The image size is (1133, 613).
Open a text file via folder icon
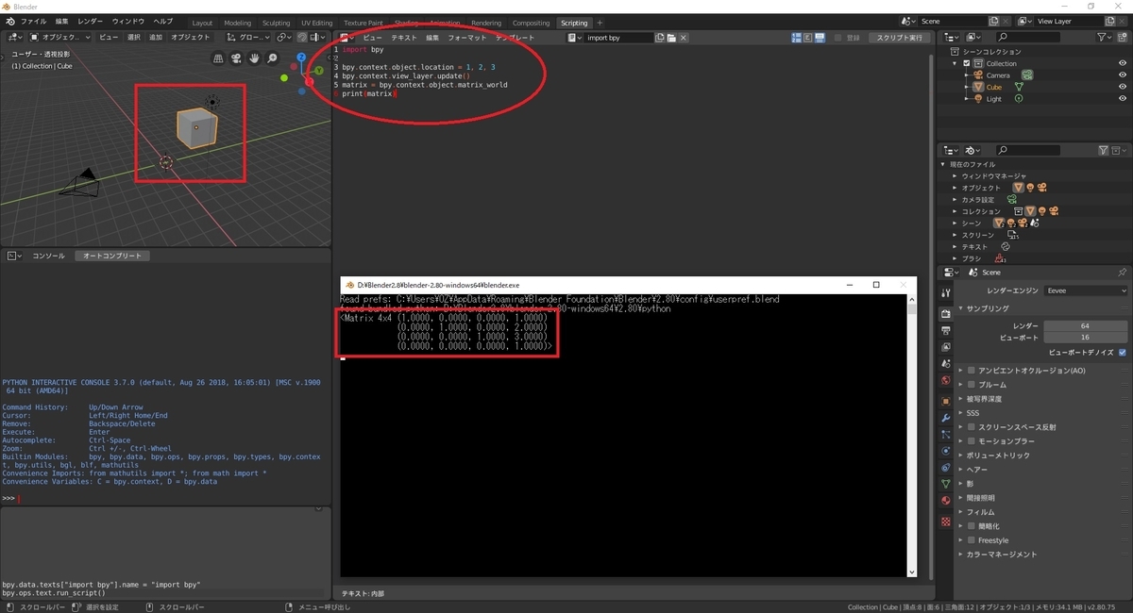(x=671, y=38)
